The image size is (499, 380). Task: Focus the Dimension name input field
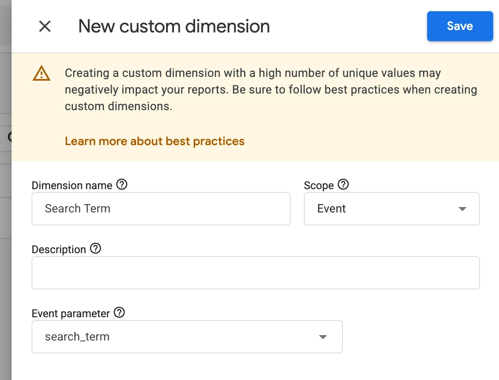(x=161, y=209)
